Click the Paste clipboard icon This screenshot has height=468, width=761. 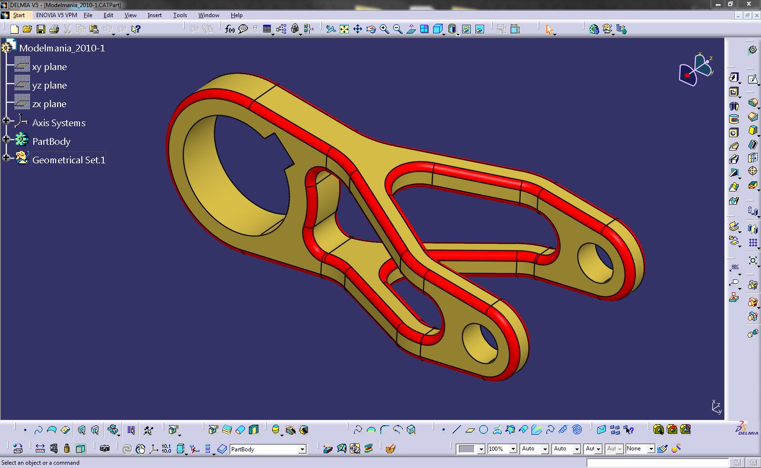tap(94, 29)
